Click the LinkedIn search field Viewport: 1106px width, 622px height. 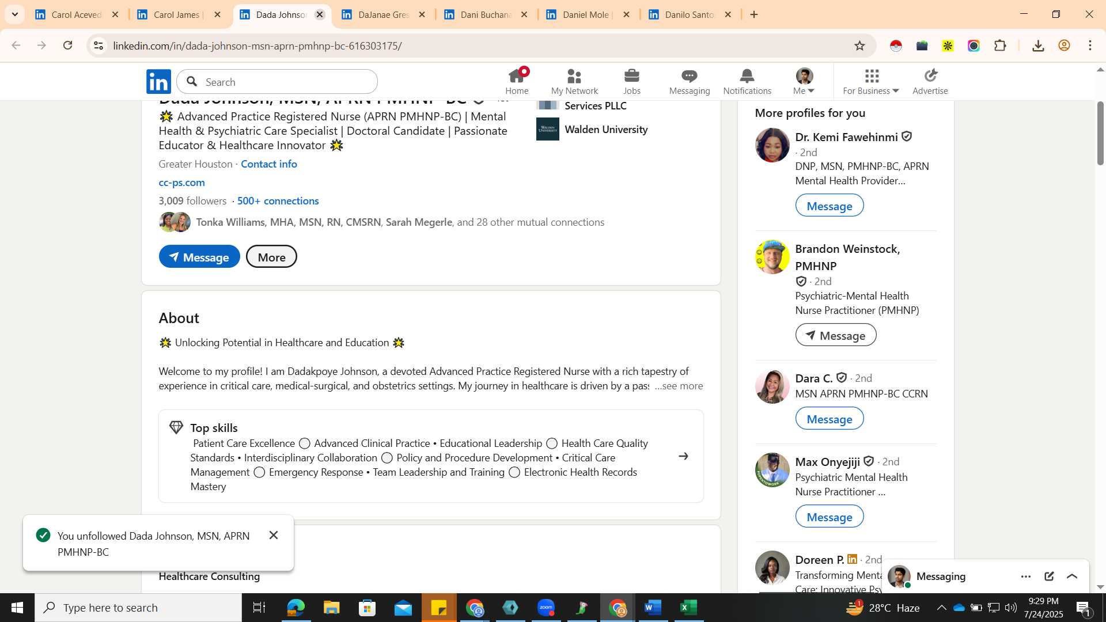[x=277, y=82]
